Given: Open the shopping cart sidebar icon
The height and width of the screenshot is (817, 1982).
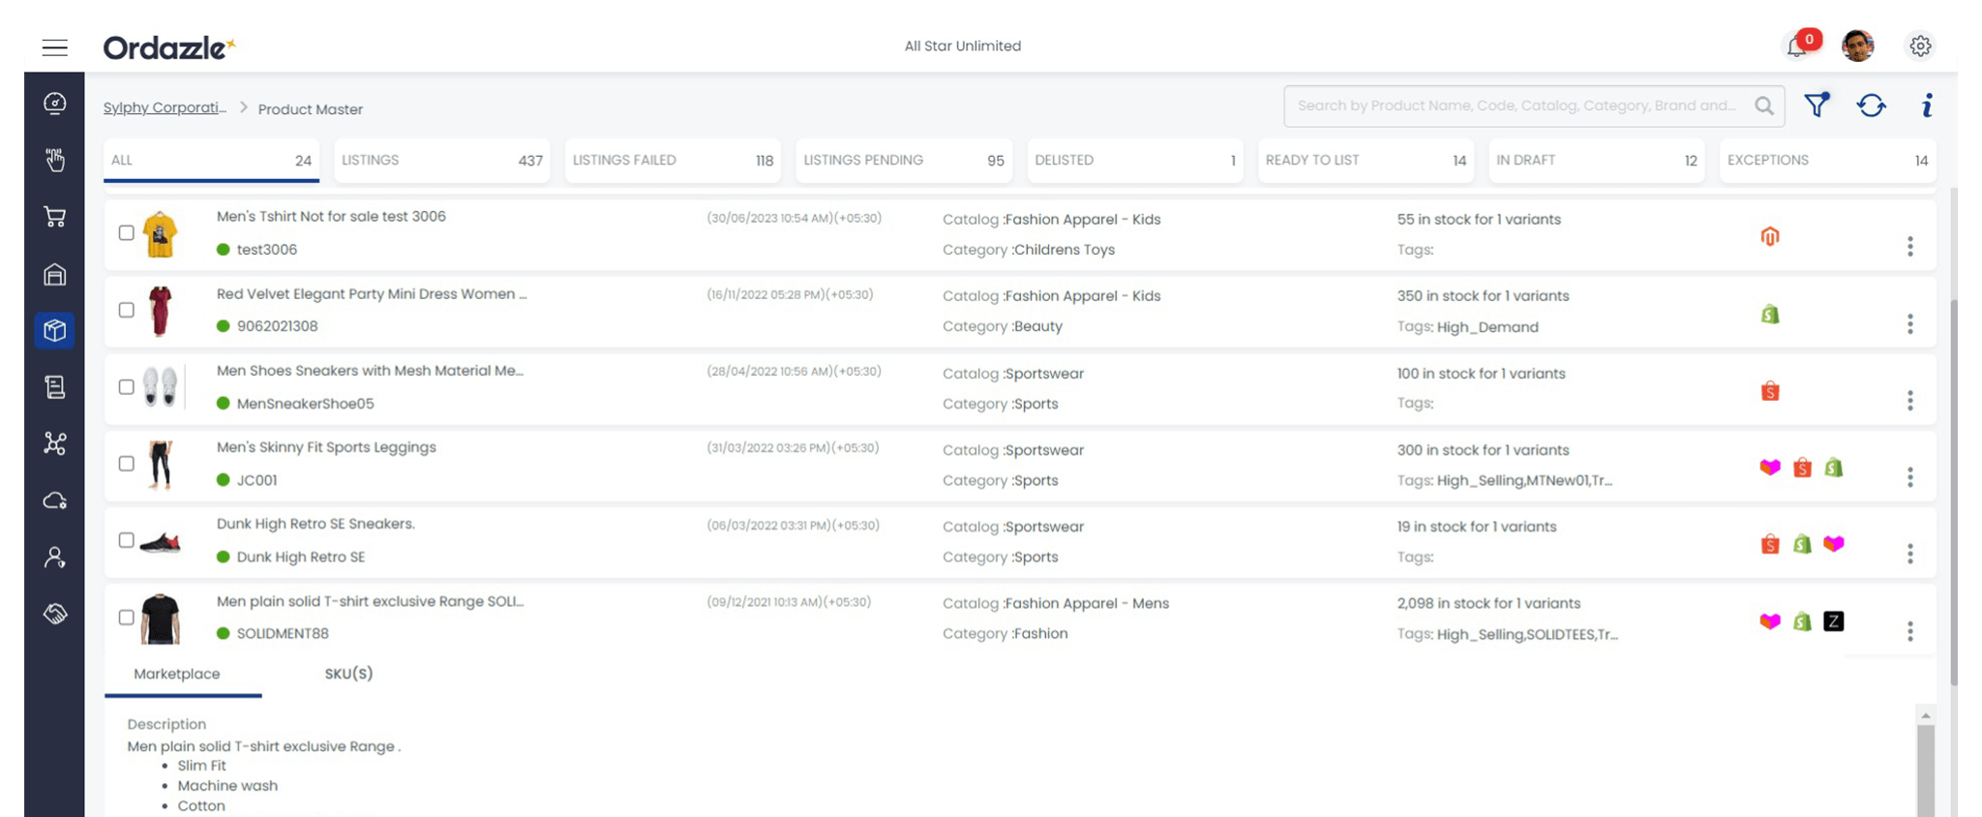Looking at the screenshot, I should tap(55, 217).
